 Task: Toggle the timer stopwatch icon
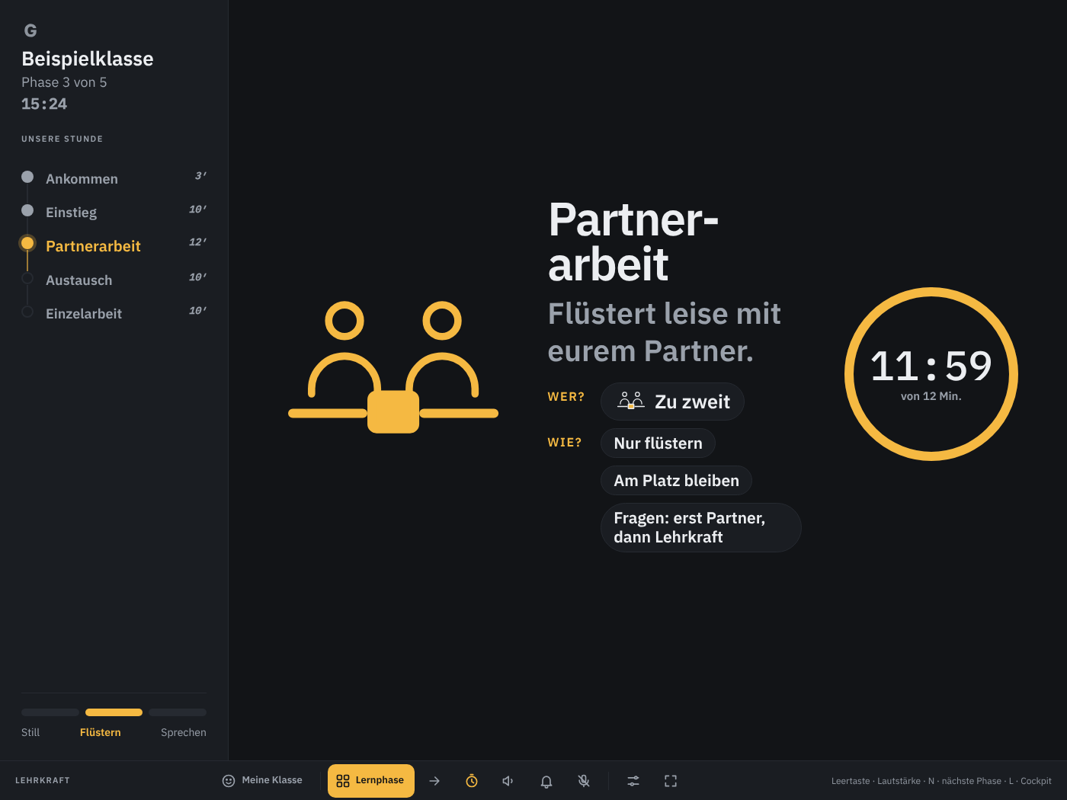point(472,781)
